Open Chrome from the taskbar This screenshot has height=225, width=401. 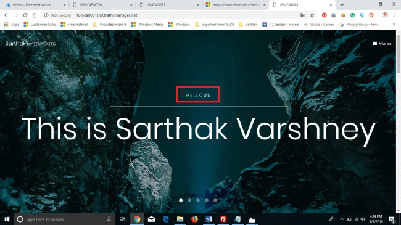[x=137, y=219]
